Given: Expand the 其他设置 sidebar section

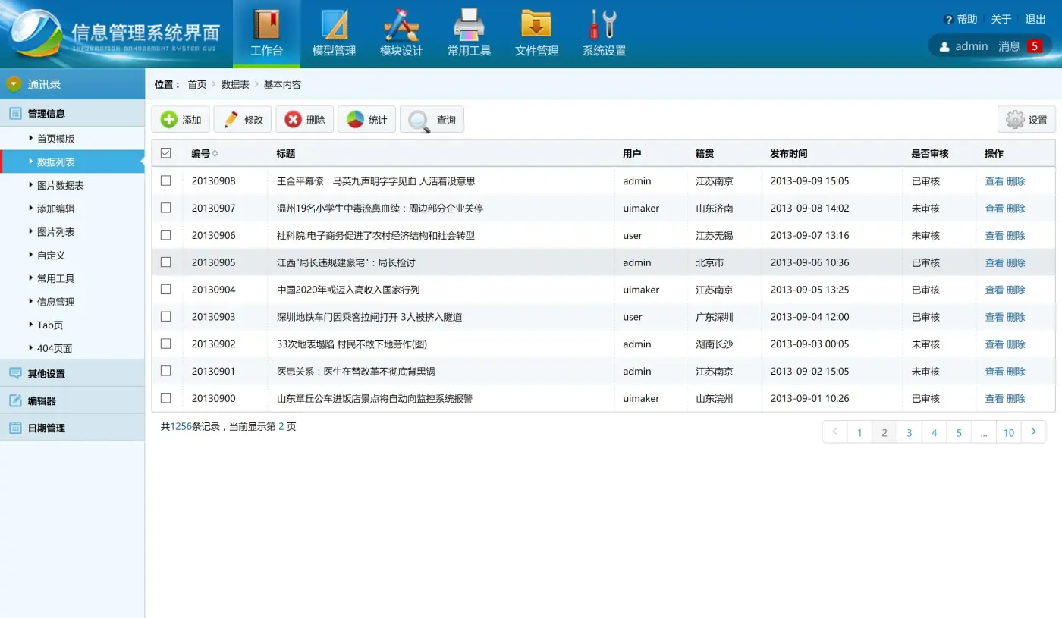Looking at the screenshot, I should (46, 374).
